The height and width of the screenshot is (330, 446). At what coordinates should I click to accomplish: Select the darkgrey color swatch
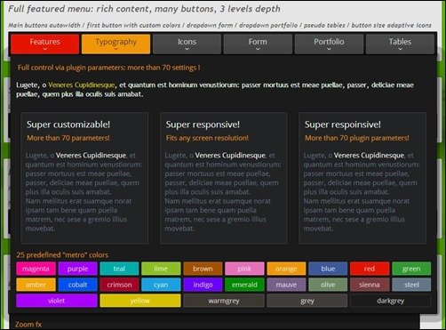390,301
